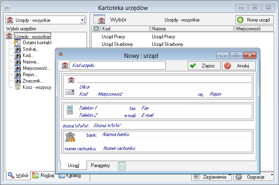Click the binoculars icon beside Rejon...
The image size is (279, 185).
click(x=18, y=75)
